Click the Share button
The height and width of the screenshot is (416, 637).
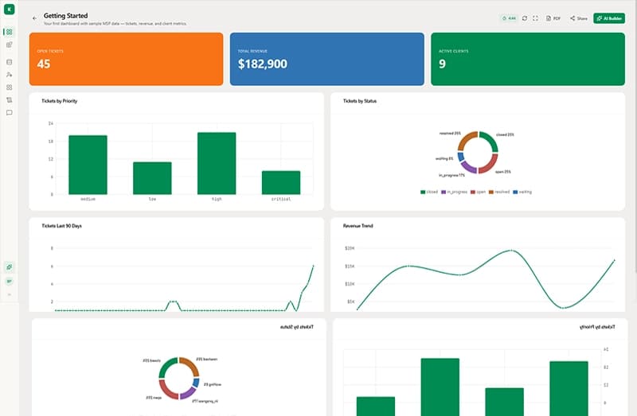click(579, 18)
